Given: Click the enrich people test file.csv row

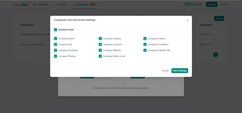Looking at the screenshot, I should click(x=35, y=34).
